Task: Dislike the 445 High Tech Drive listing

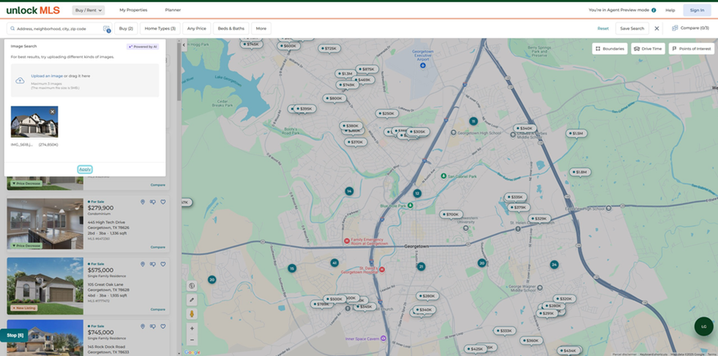Action: coord(152,202)
